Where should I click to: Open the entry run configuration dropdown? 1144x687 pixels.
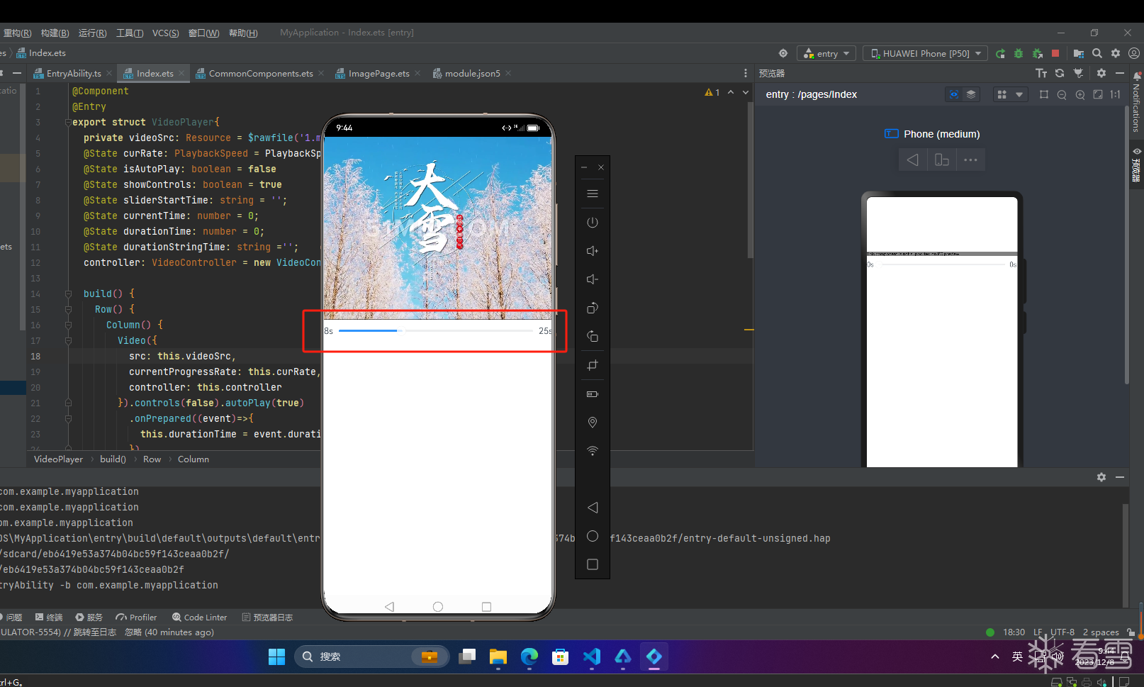pos(826,53)
